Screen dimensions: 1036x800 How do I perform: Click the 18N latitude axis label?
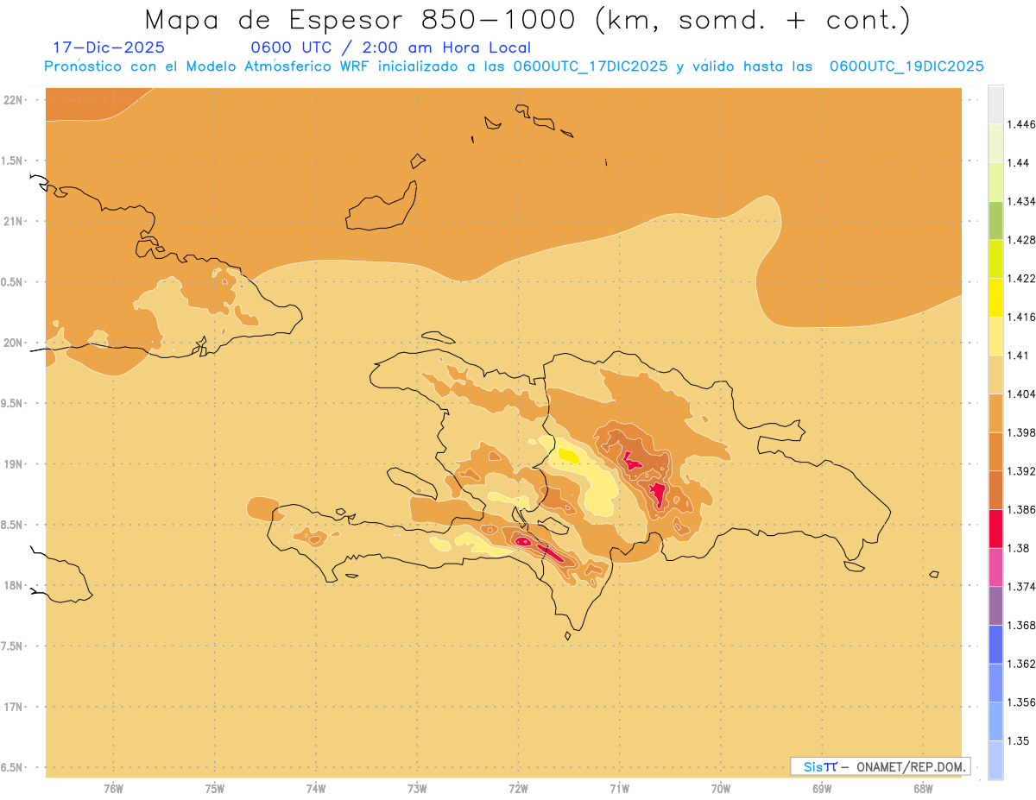(x=13, y=585)
